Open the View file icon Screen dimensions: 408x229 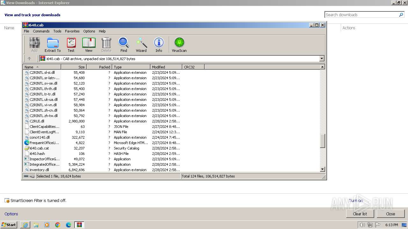click(x=89, y=45)
